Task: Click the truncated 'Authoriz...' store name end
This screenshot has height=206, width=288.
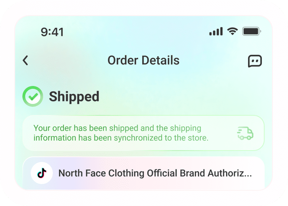Action: [x=229, y=173]
